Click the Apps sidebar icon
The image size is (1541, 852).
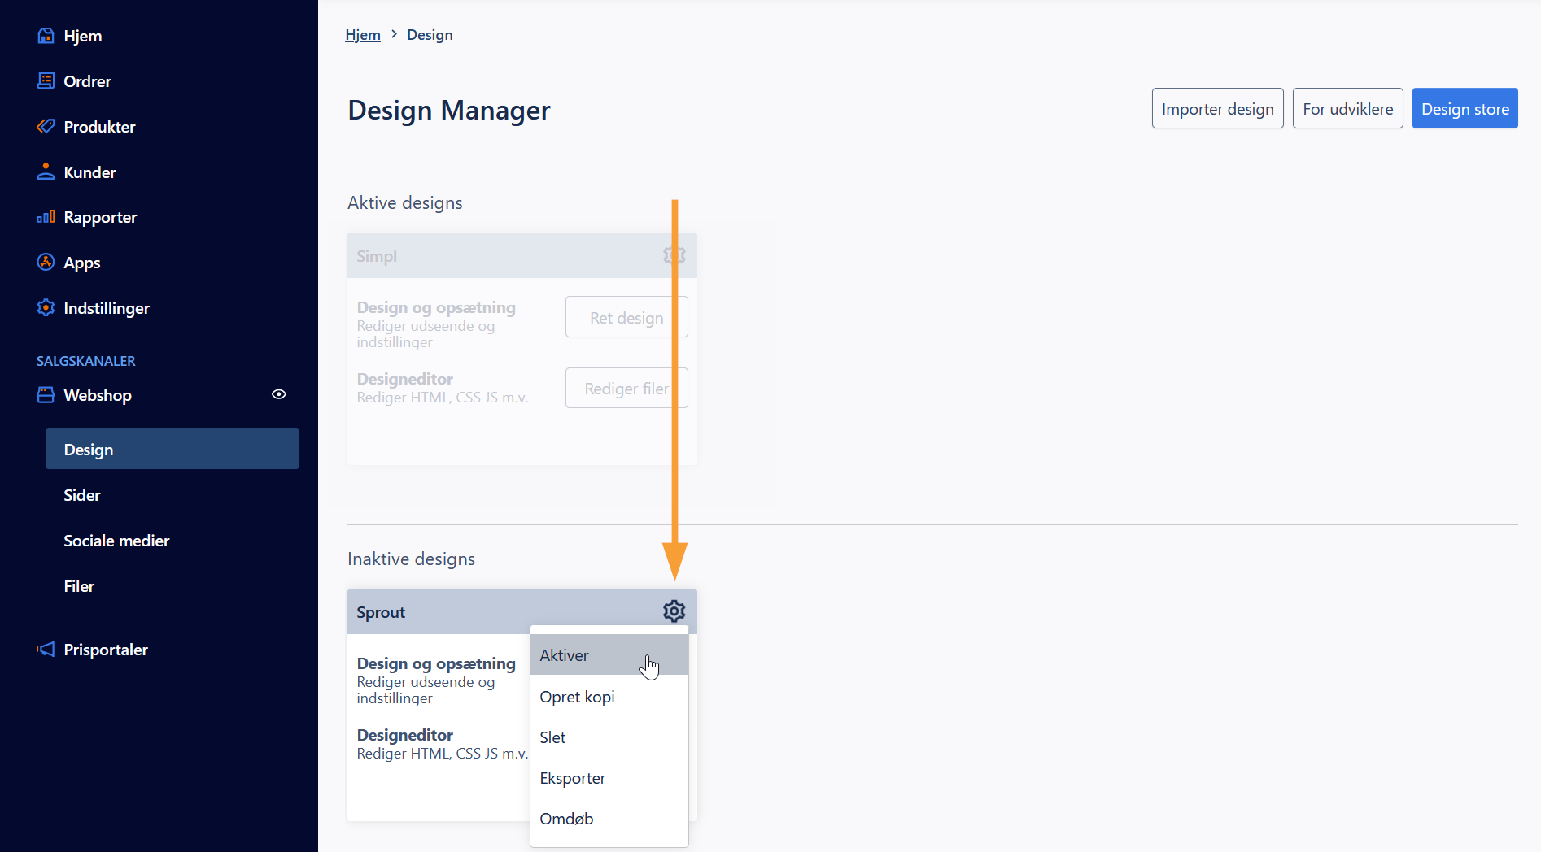[x=46, y=263]
